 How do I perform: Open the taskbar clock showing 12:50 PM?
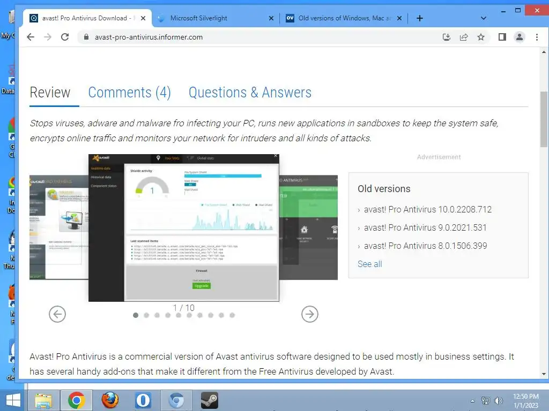point(525,401)
